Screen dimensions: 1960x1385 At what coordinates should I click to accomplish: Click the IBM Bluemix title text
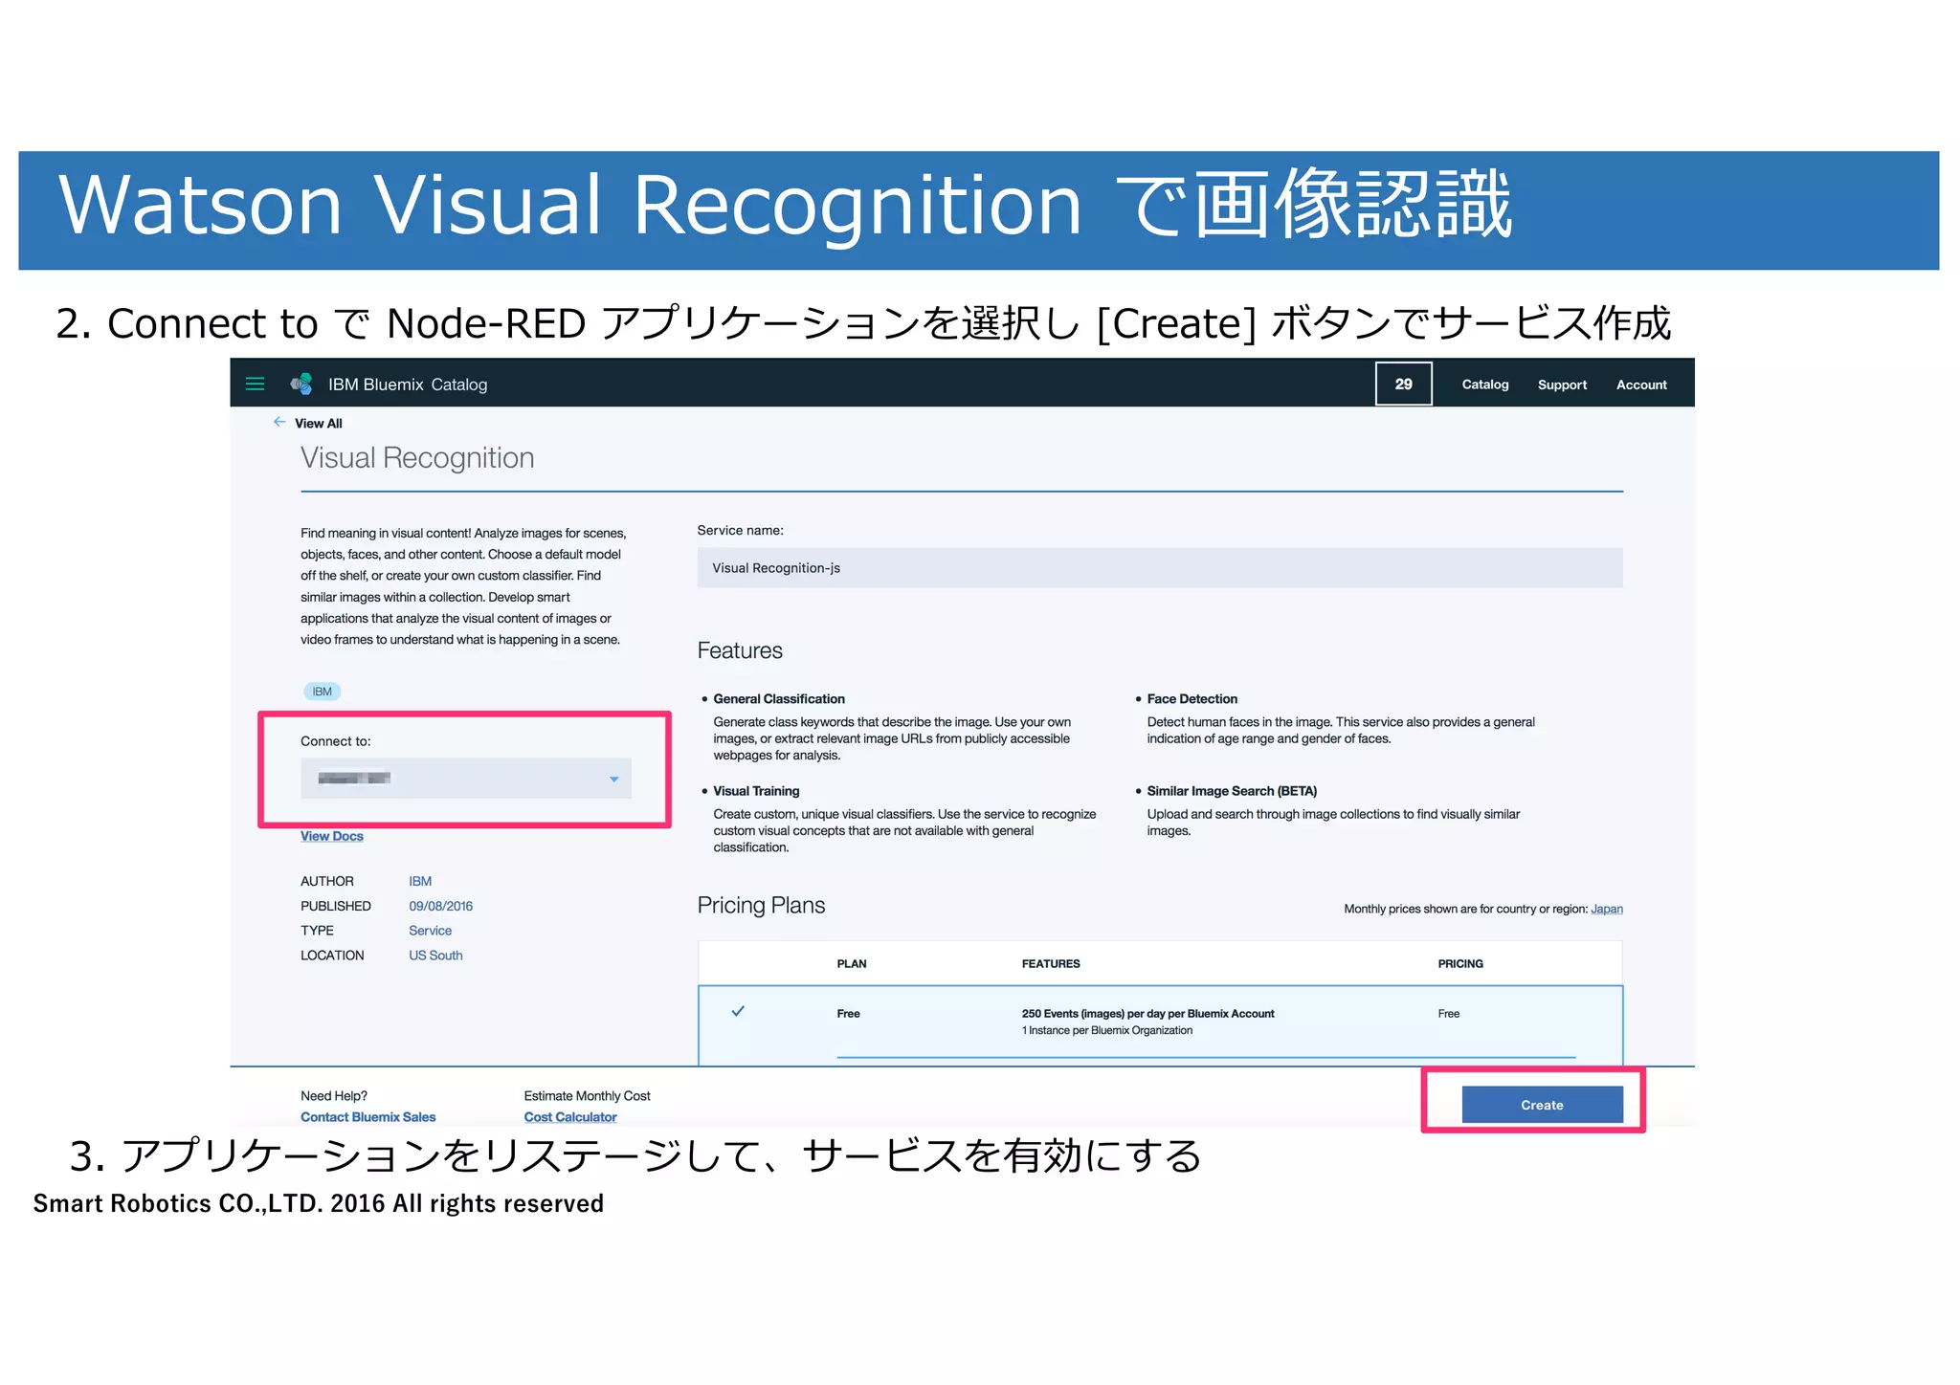(375, 385)
